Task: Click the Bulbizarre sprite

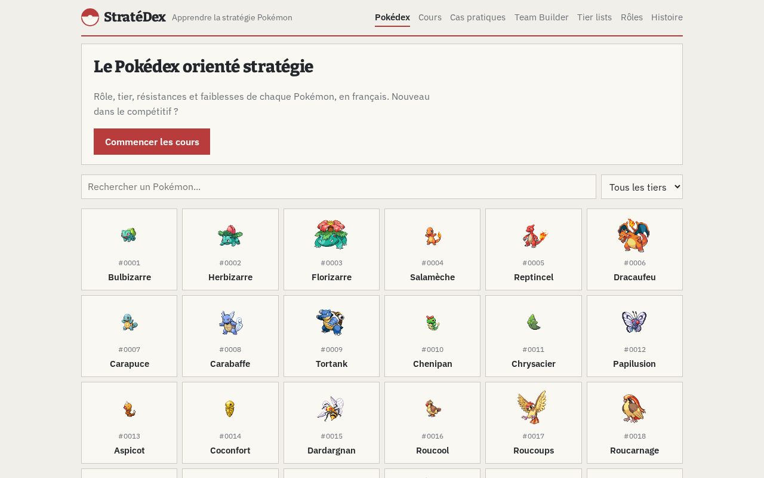Action: tap(129, 235)
